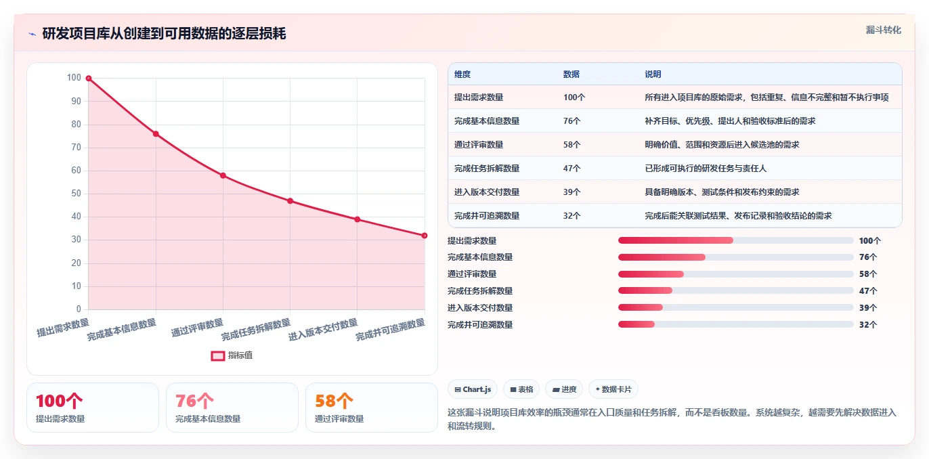Screen dimensions: 929x459
Task: Click the 数据卡片 tag chip
Action: (613, 389)
